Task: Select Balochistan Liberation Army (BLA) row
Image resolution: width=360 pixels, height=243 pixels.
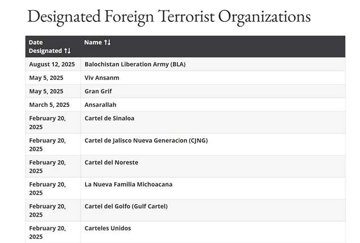Action: (185, 65)
